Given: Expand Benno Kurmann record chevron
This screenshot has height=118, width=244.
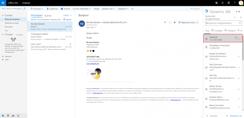Looking at the screenshot, I should coord(239,107).
